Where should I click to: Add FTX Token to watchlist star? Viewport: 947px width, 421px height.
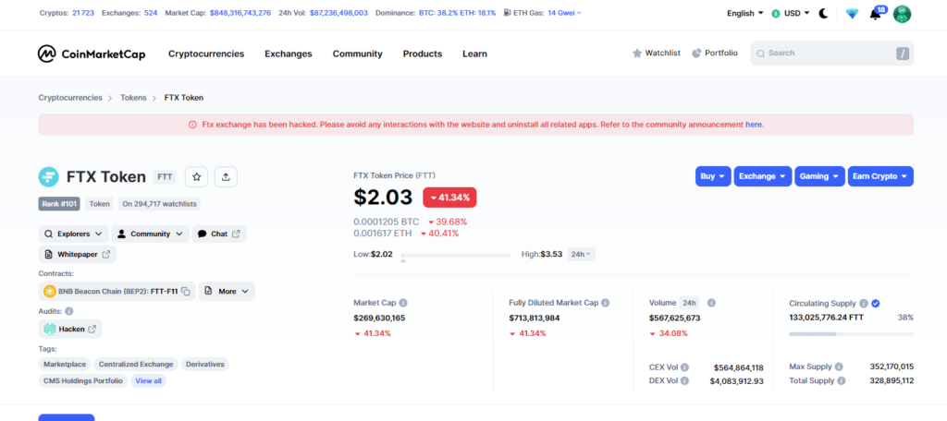click(x=196, y=176)
